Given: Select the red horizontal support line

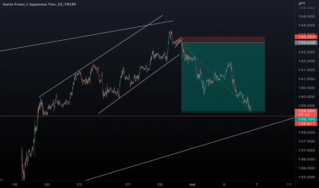Looking at the screenshot, I should pyautogui.click(x=147, y=116).
